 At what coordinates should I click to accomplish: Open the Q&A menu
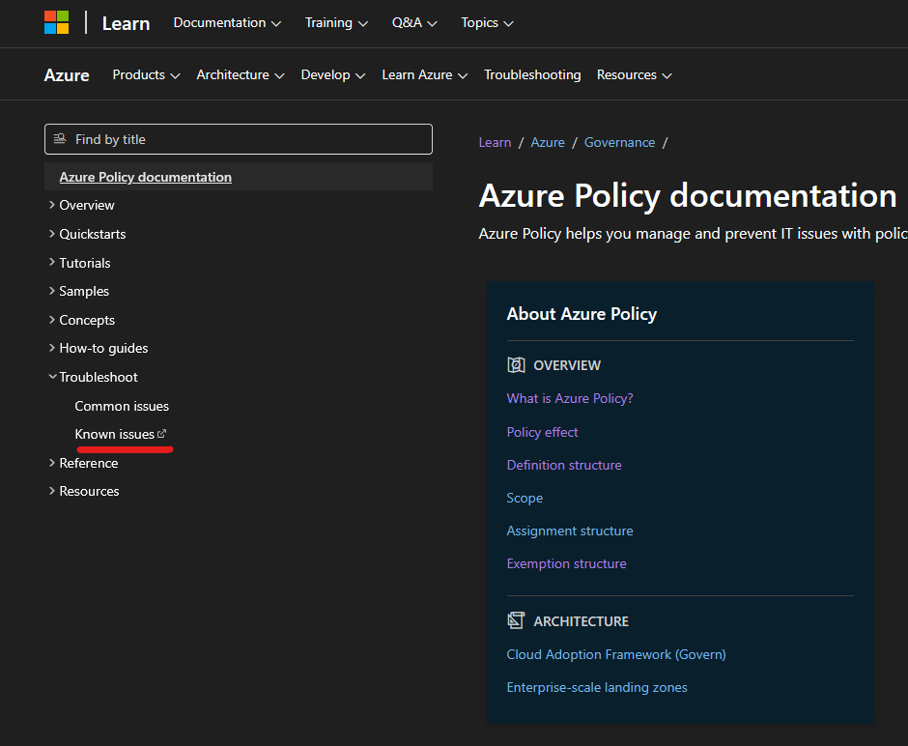point(414,22)
